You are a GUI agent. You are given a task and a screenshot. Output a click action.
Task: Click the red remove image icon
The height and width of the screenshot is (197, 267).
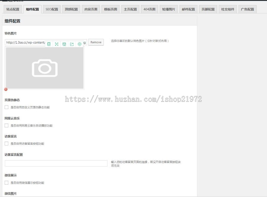pos(6,89)
